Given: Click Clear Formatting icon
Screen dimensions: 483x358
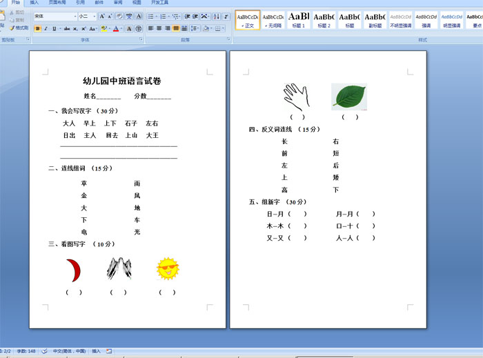Looking at the screenshot, I should click(119, 17).
